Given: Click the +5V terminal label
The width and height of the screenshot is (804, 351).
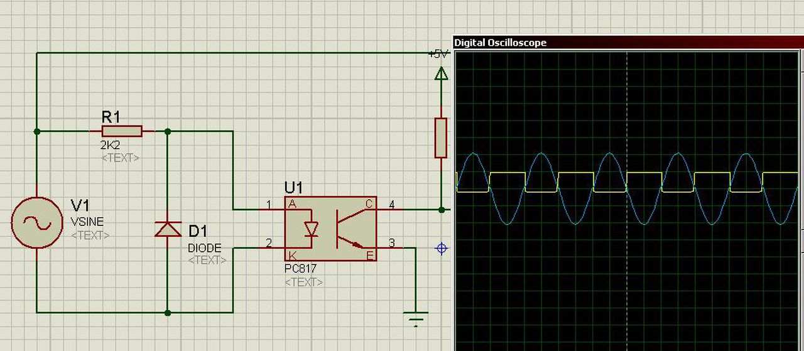Looking at the screenshot, I should point(438,54).
